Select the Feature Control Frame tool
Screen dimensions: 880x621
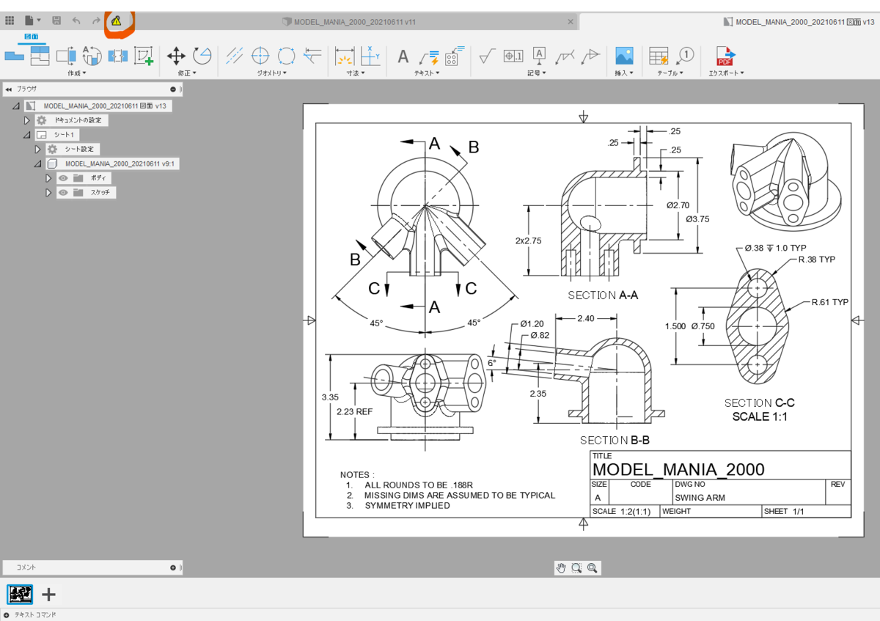click(513, 55)
